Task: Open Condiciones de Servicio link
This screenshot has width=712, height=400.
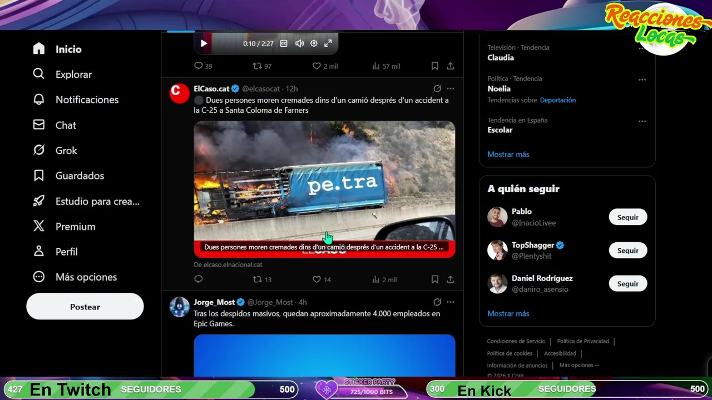Action: [x=516, y=341]
